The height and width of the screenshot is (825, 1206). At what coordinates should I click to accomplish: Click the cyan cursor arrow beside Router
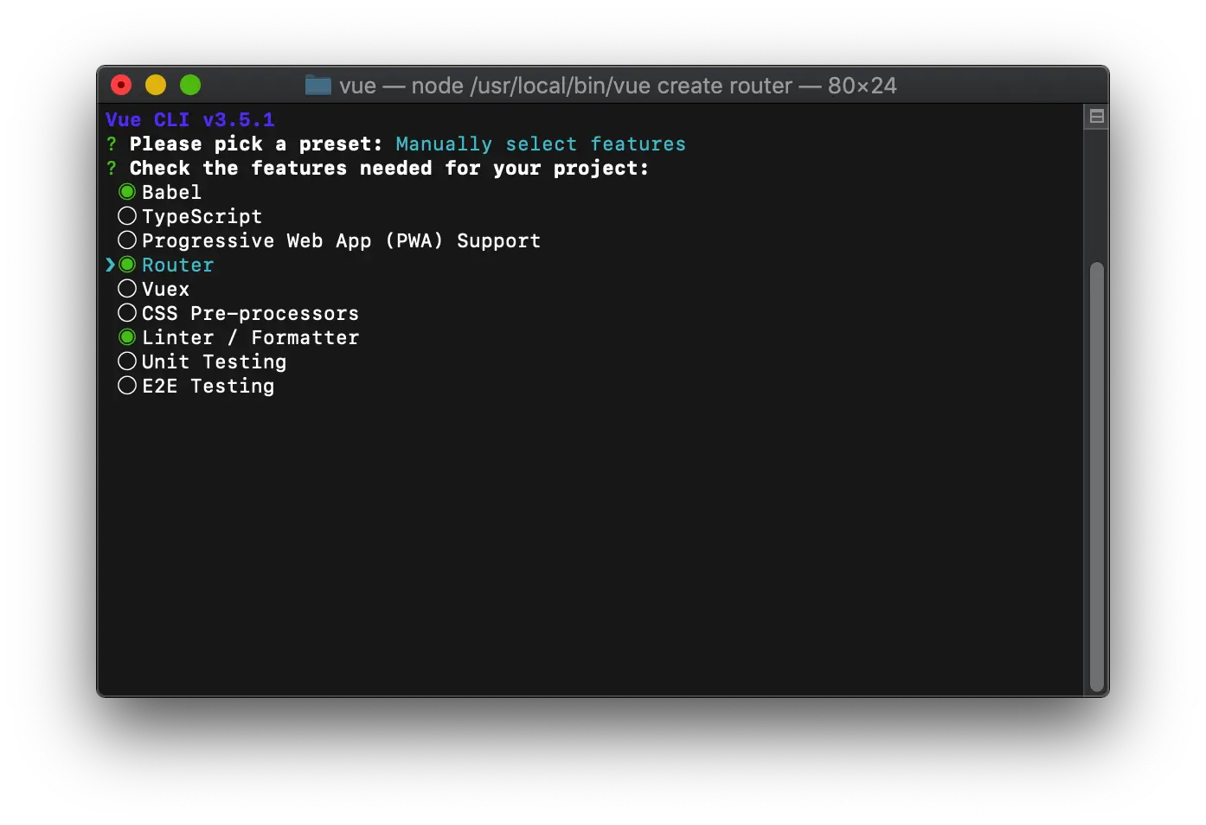click(x=111, y=265)
